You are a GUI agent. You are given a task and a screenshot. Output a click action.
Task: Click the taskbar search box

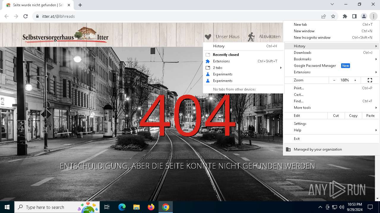click(x=57, y=207)
